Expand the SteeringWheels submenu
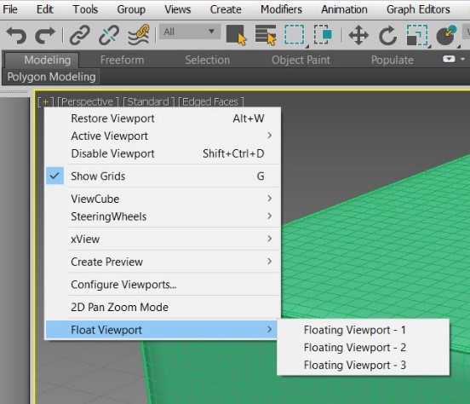The image size is (470, 404). [163, 216]
